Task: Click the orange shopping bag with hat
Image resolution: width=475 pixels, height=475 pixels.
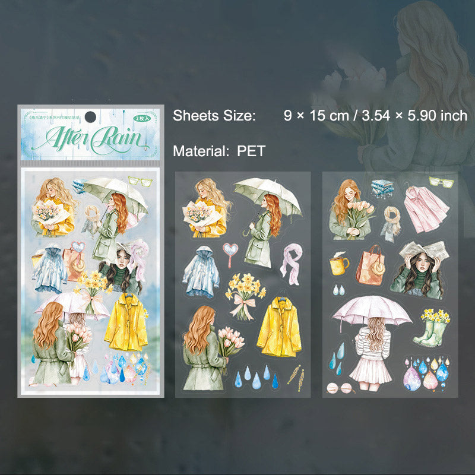Action: (x=370, y=265)
